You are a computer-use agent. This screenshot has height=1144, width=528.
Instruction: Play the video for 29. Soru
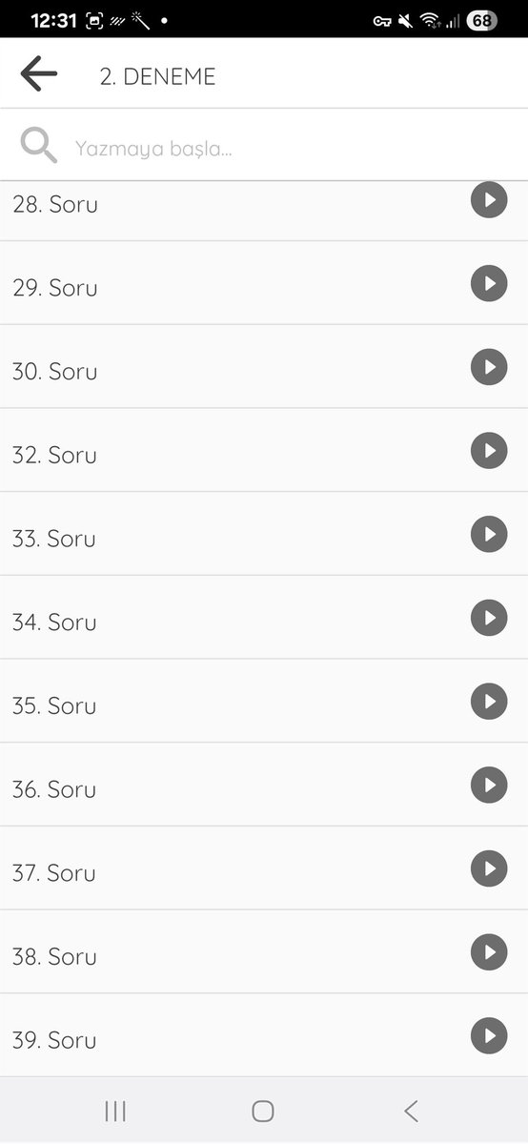point(489,283)
